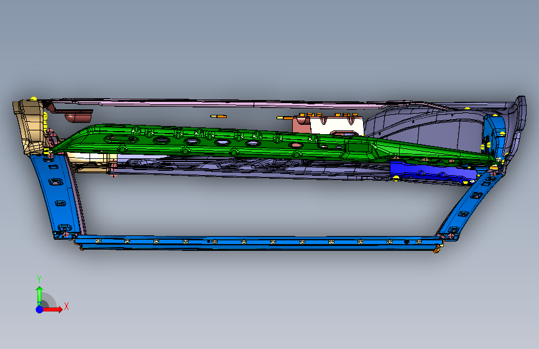Select the white box component above the green panel
This screenshot has width=539, height=349.
(x=336, y=125)
